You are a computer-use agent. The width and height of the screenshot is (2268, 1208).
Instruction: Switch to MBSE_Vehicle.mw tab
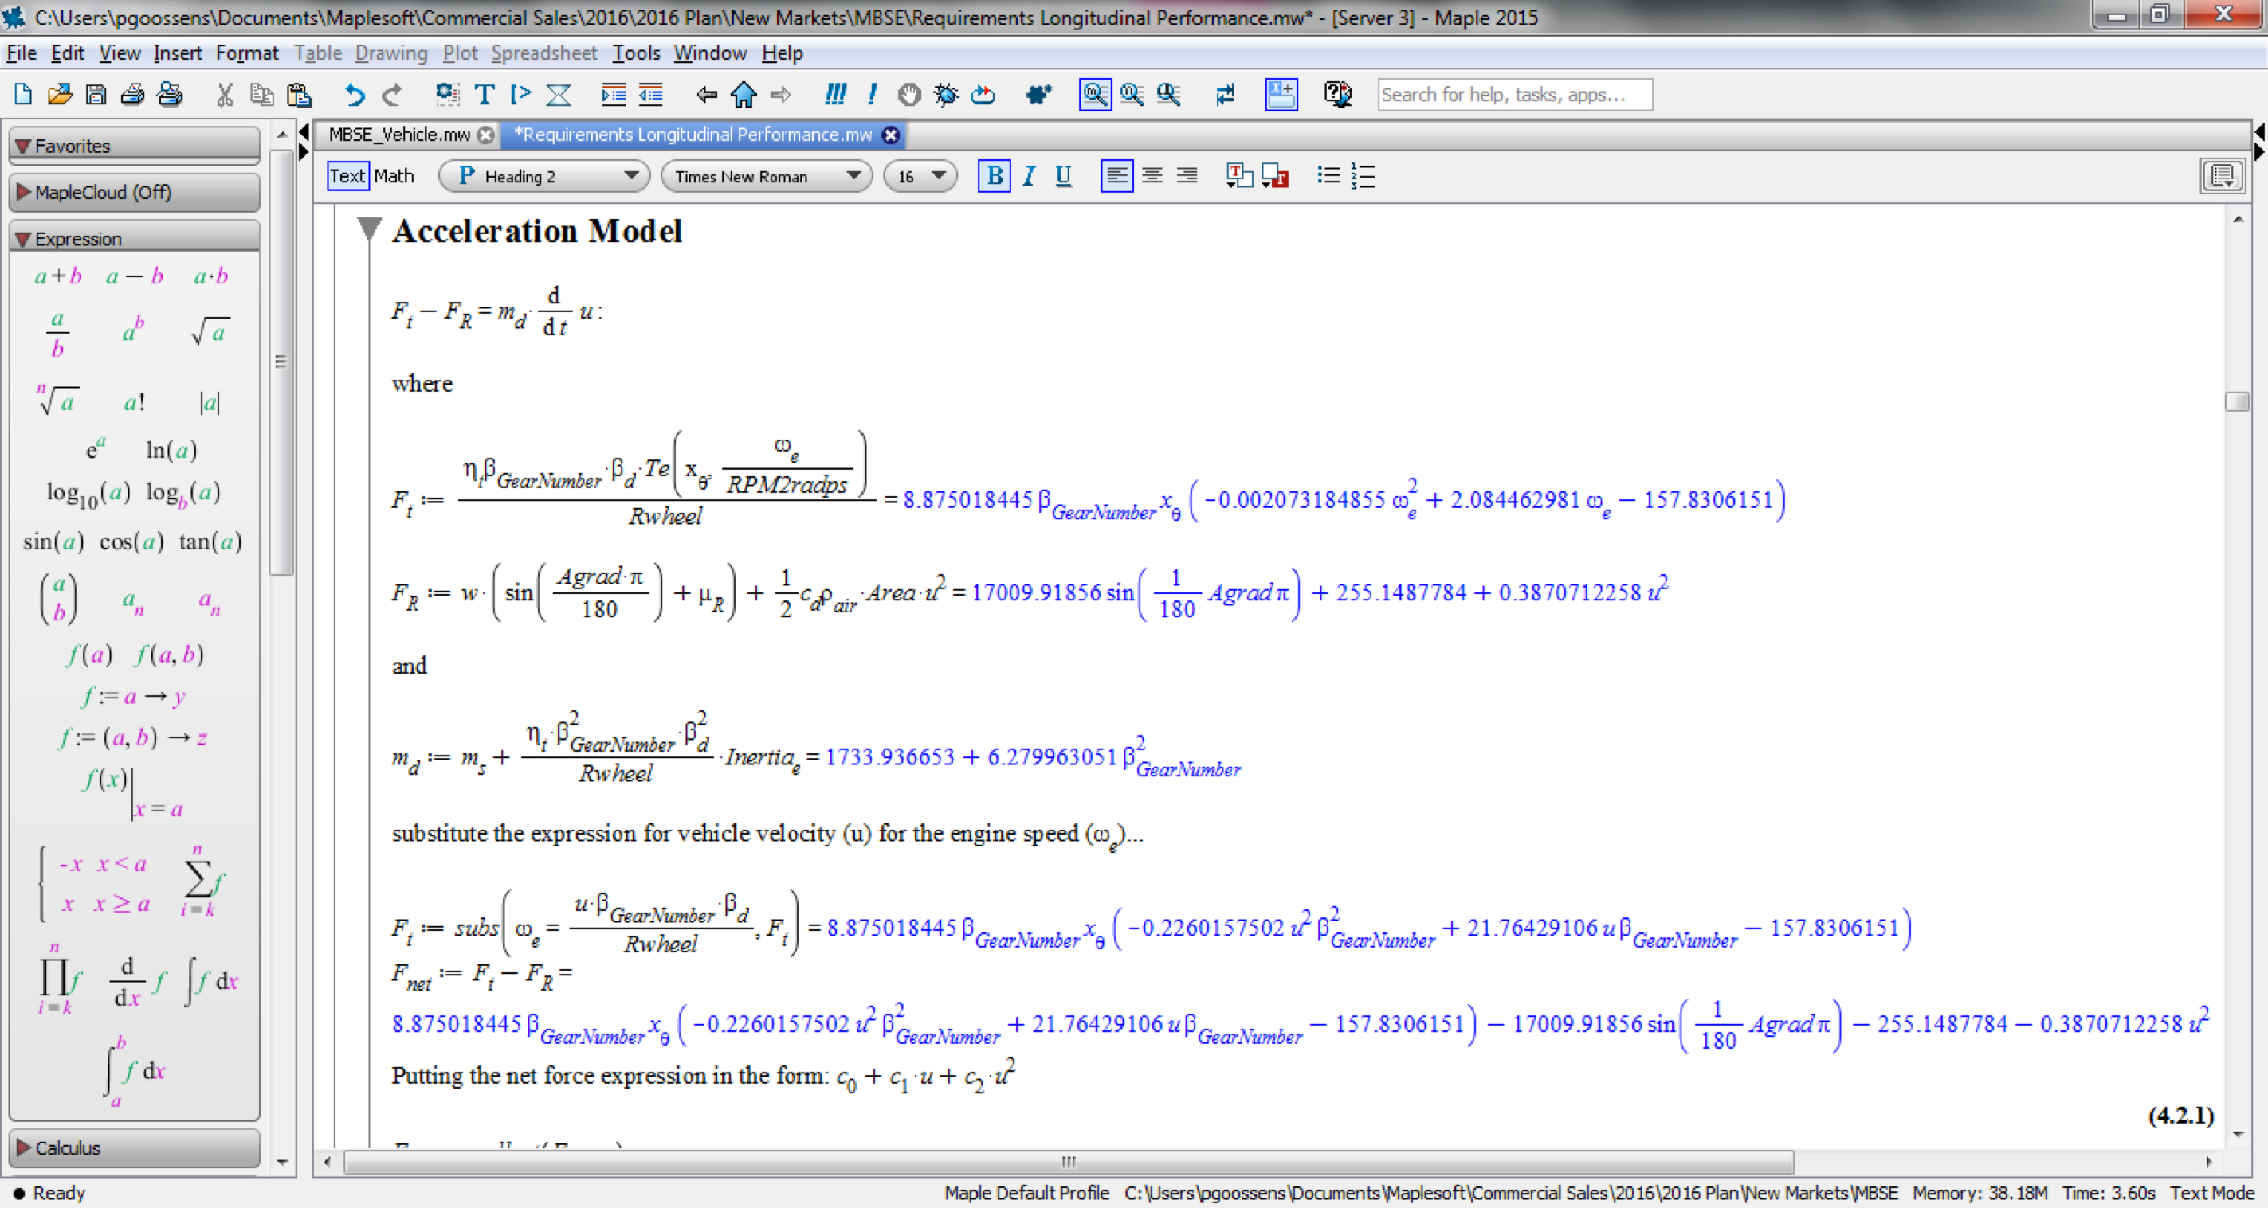[398, 135]
